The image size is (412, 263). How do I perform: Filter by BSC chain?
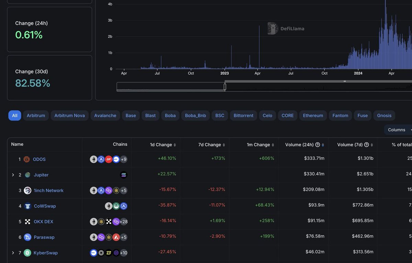(220, 115)
